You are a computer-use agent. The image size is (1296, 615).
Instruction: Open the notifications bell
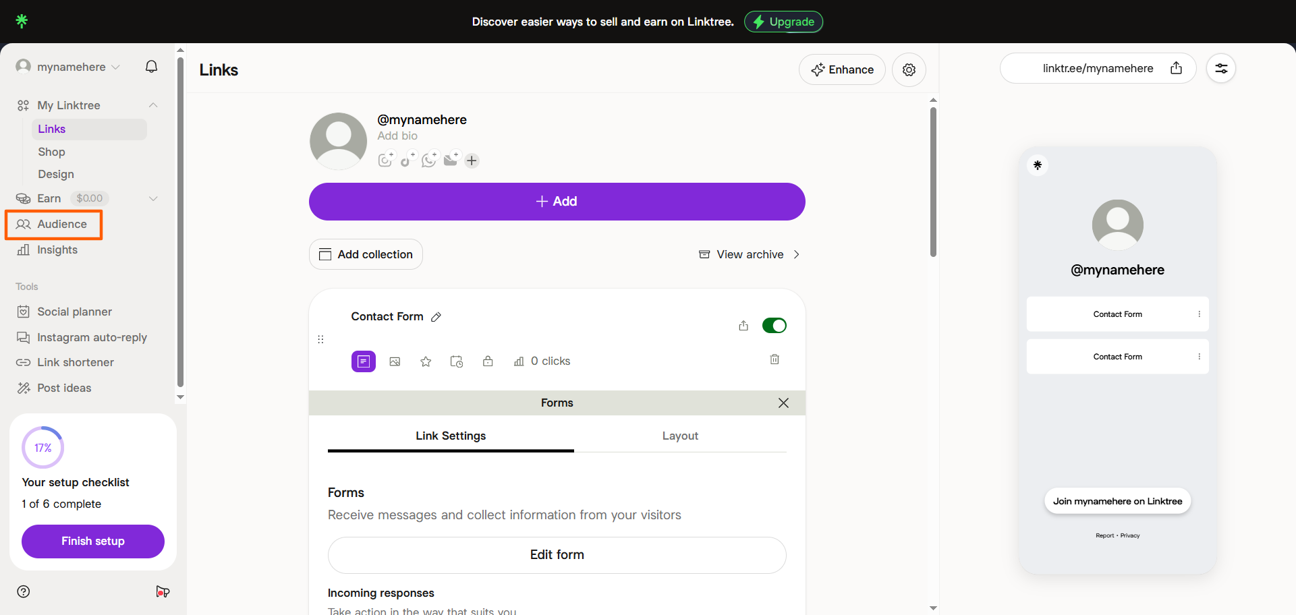152,66
